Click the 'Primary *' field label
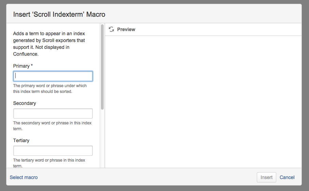Viewport: 309px width, 191px height. tap(23, 66)
